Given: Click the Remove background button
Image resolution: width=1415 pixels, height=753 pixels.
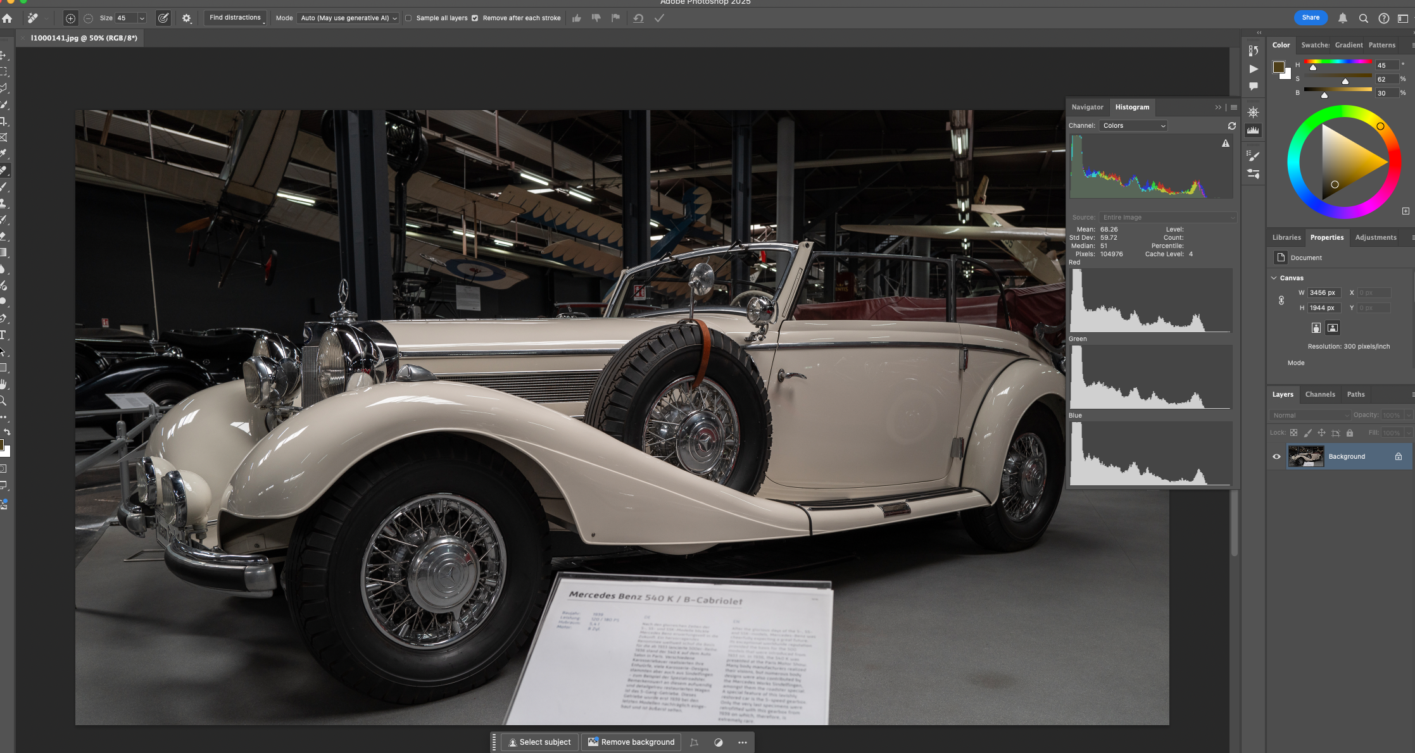Looking at the screenshot, I should pos(631,742).
